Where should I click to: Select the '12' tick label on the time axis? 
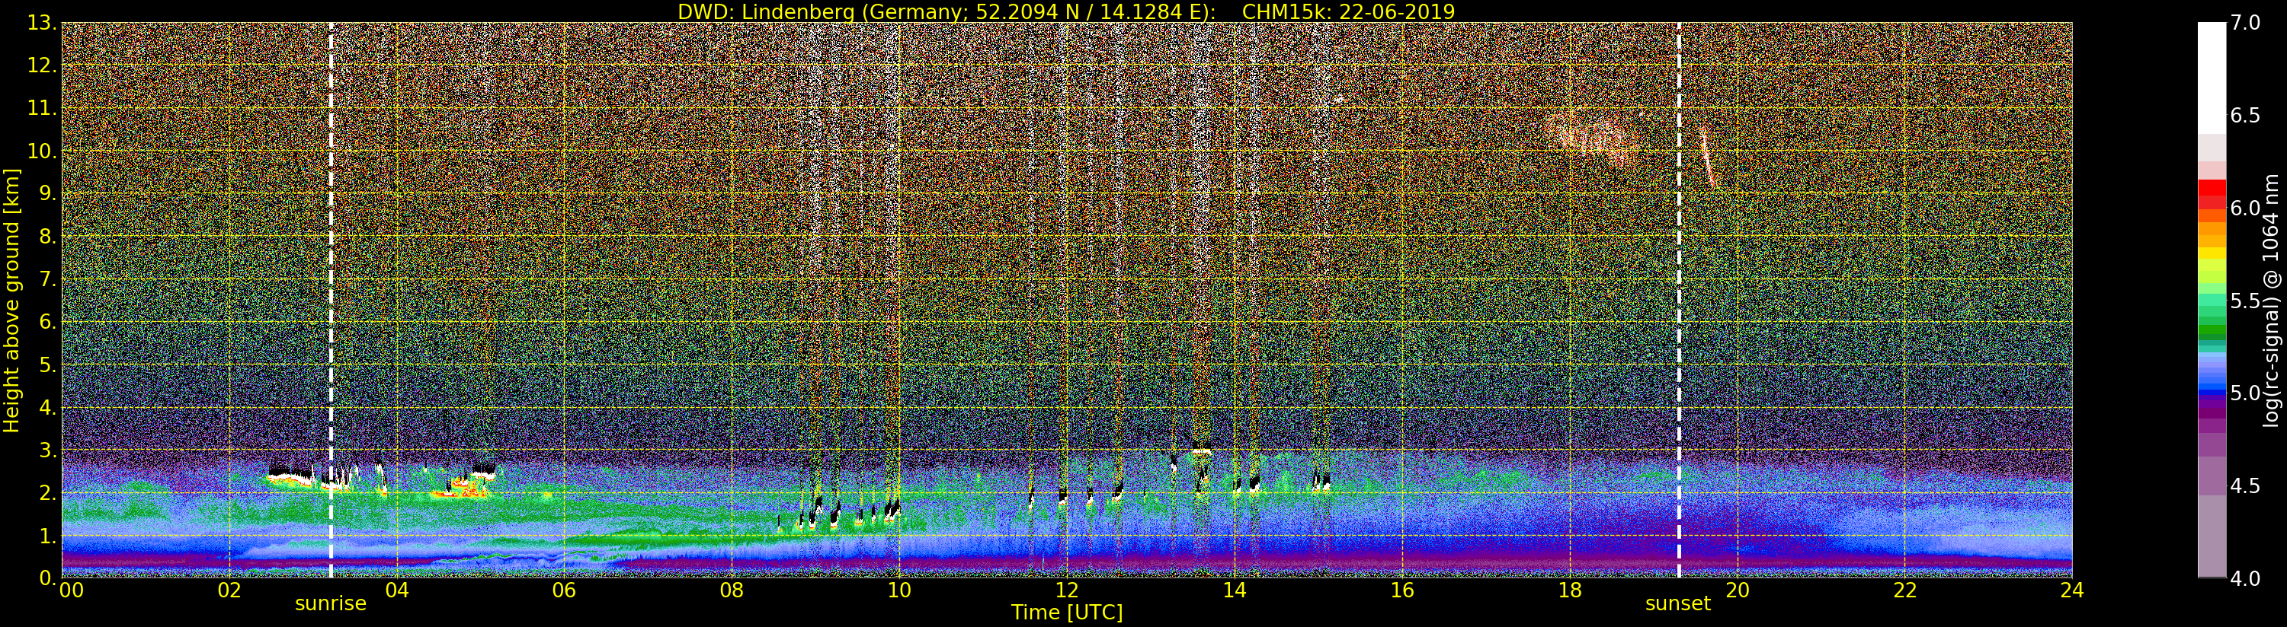pyautogui.click(x=1067, y=590)
